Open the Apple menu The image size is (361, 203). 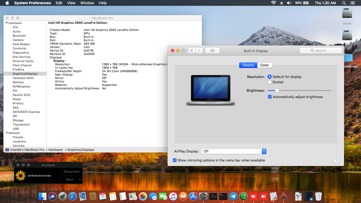pyautogui.click(x=7, y=3)
